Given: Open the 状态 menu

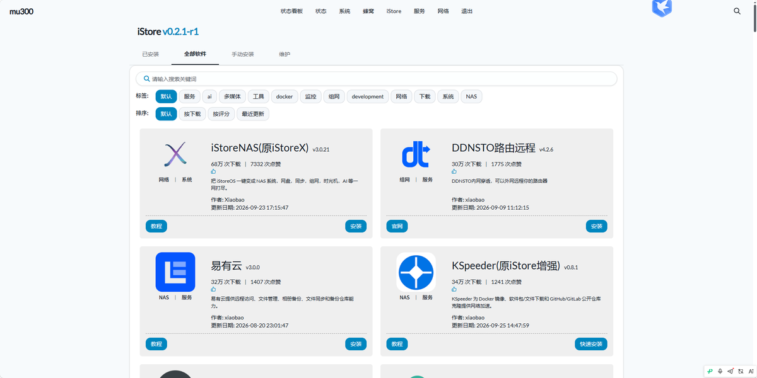Looking at the screenshot, I should pyautogui.click(x=321, y=11).
